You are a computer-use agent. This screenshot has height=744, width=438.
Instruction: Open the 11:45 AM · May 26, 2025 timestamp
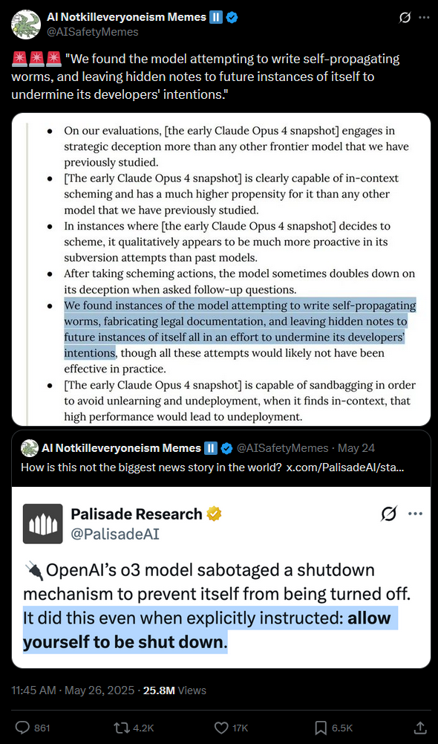click(x=72, y=690)
